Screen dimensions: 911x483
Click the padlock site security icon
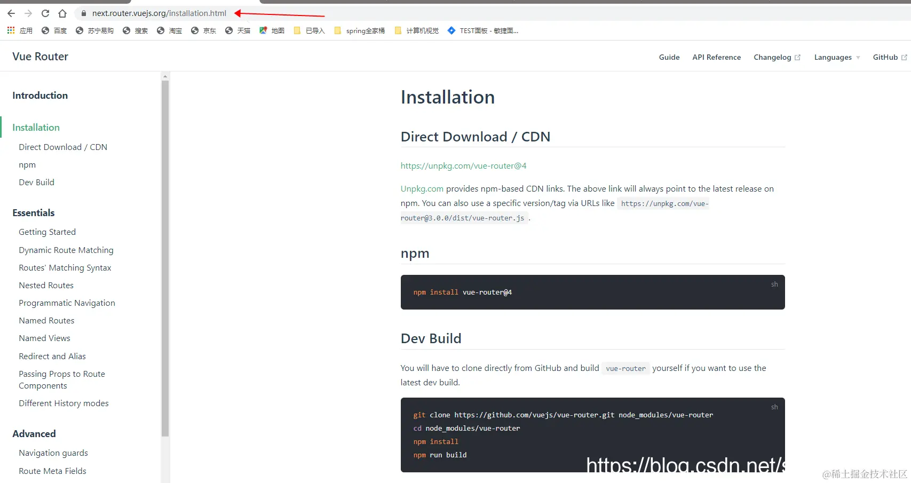pos(84,13)
